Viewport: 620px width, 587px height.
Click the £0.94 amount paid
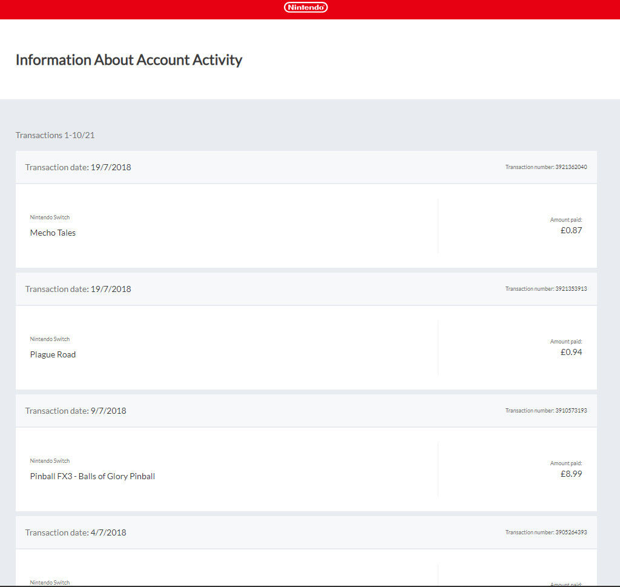point(571,352)
